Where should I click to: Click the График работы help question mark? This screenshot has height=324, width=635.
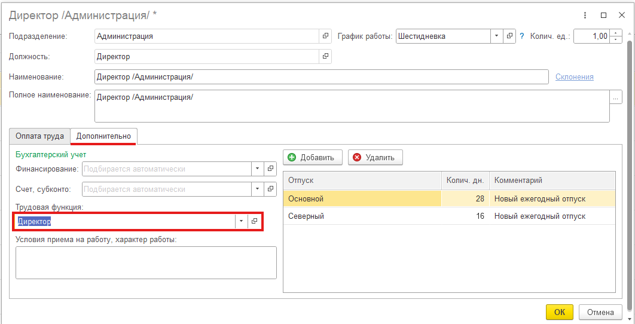coord(521,36)
